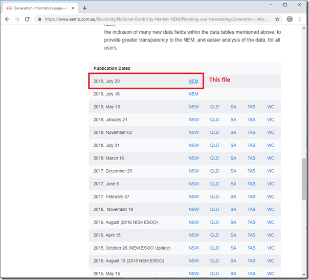Open VIC link for 2019, January 21

(271, 120)
